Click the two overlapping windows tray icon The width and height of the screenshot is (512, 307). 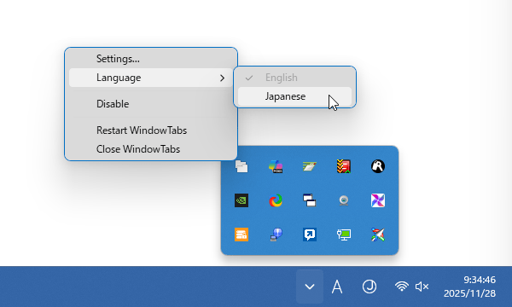click(x=310, y=200)
